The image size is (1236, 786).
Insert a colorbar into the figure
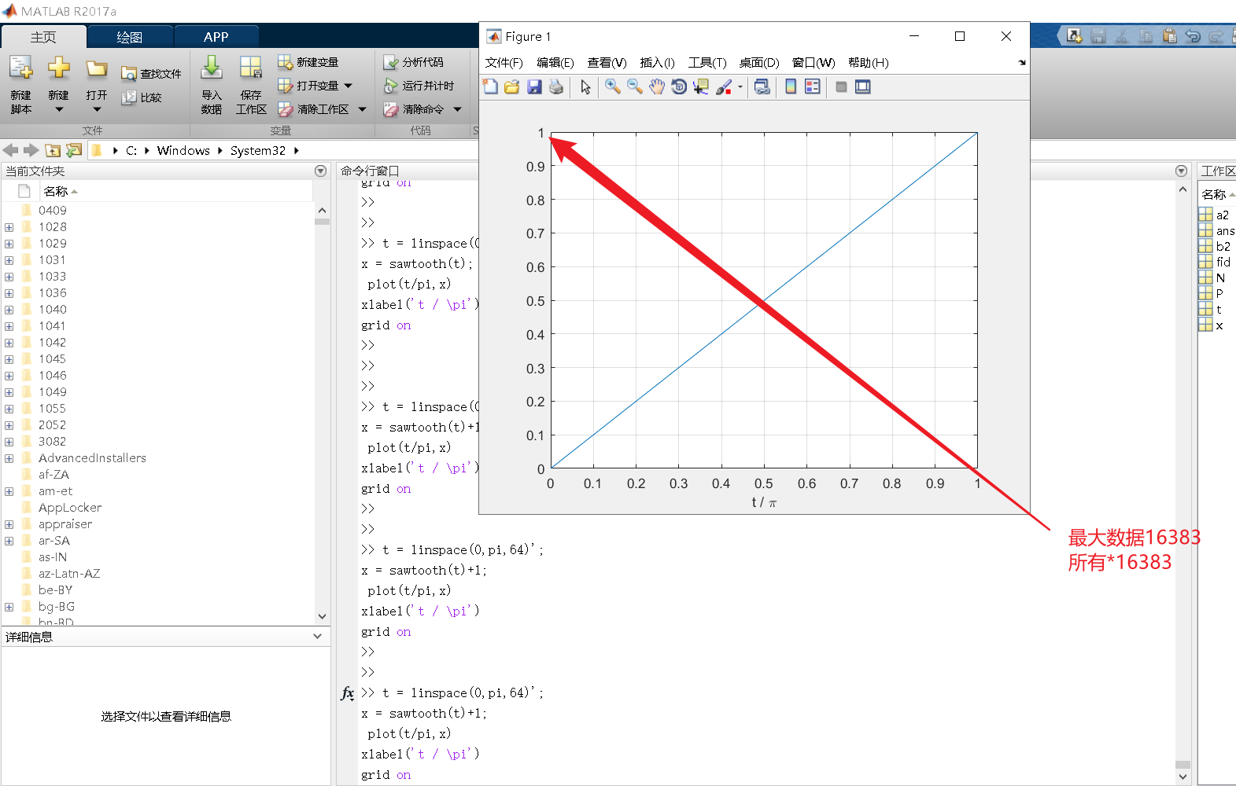[x=791, y=87]
